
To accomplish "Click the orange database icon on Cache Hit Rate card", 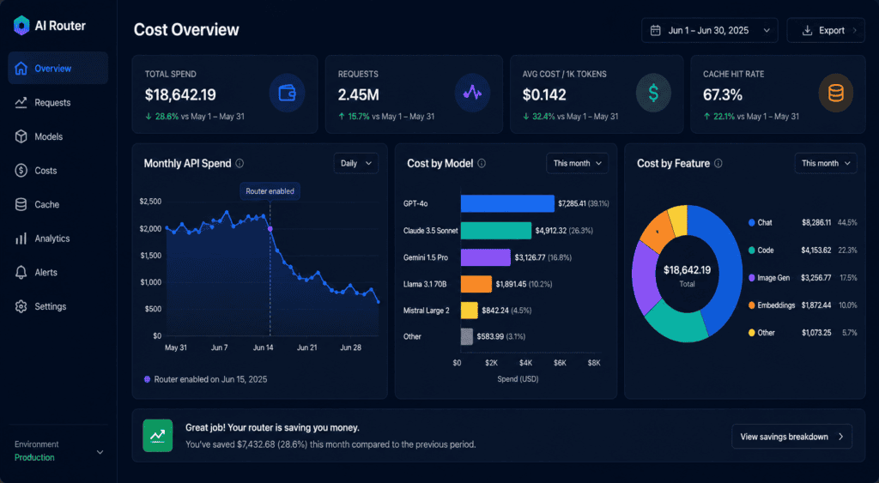I will tap(836, 93).
